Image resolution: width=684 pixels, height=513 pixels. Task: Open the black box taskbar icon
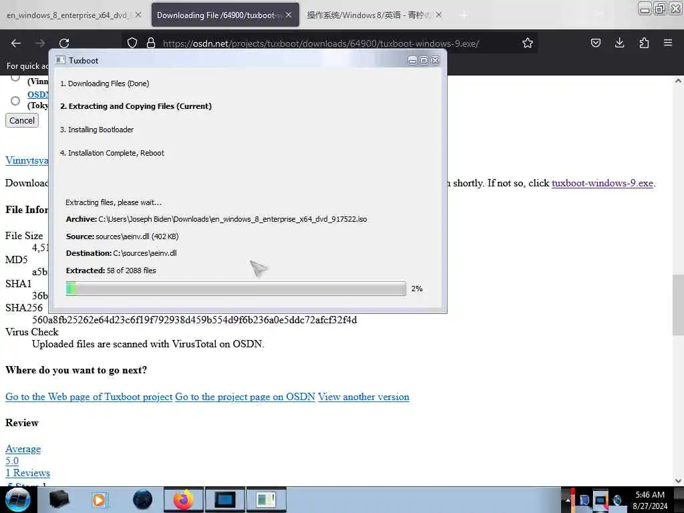[59, 500]
